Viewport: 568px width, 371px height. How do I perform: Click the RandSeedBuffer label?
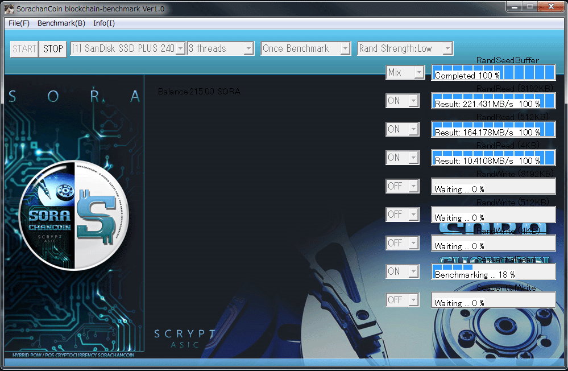point(508,60)
